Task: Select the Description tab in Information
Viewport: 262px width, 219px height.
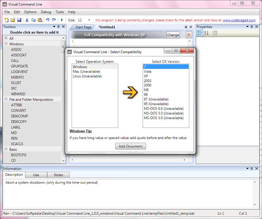Action: [14, 175]
